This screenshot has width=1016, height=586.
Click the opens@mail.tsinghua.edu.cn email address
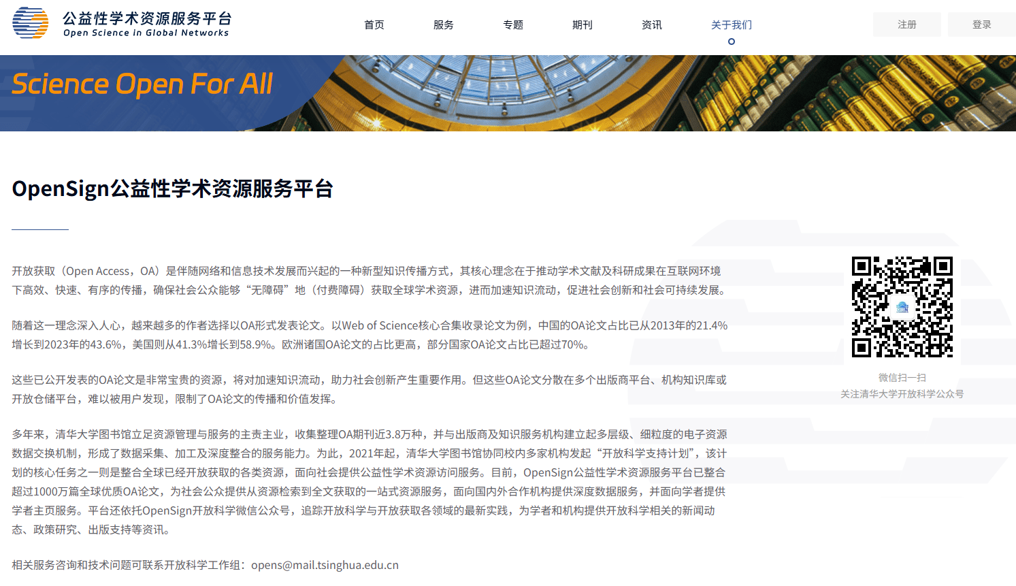(325, 565)
